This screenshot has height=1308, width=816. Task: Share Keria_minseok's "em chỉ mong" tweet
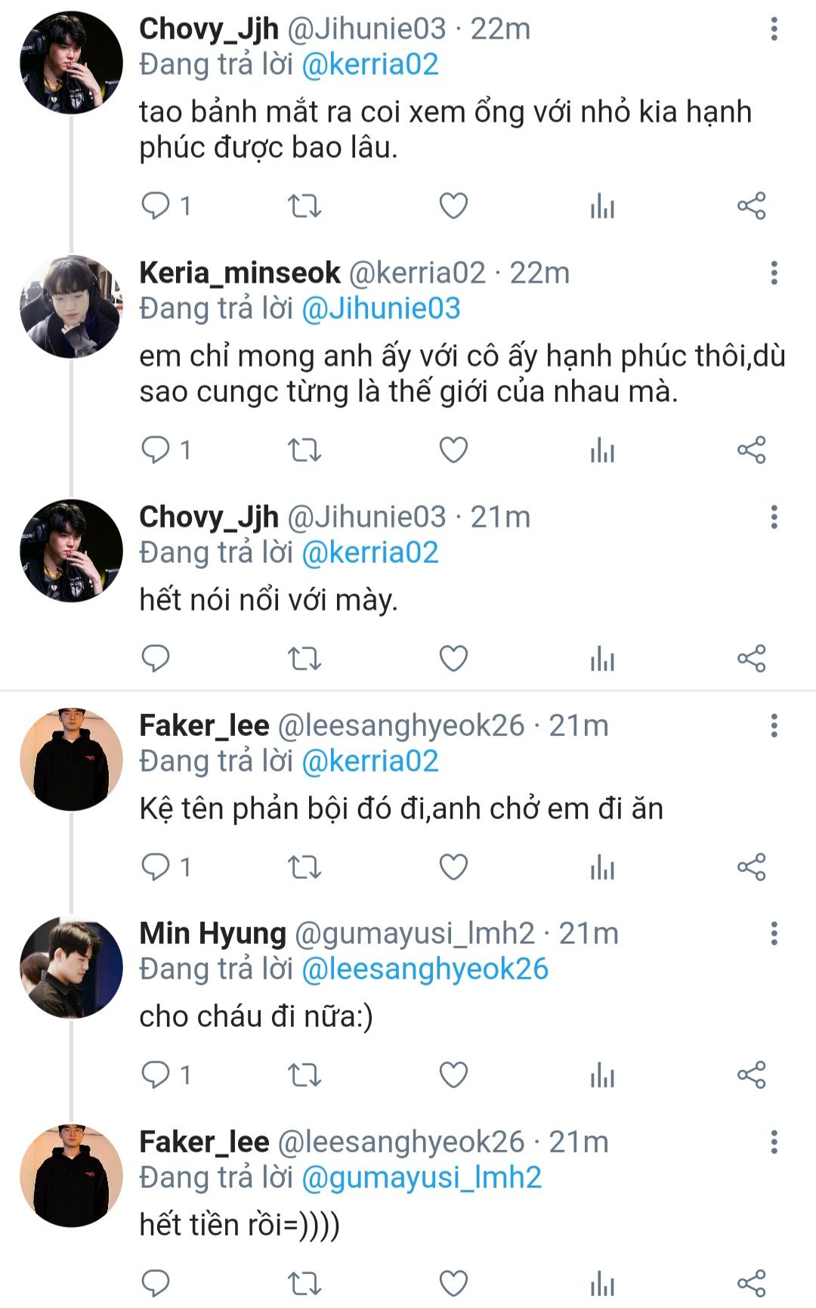tap(751, 450)
